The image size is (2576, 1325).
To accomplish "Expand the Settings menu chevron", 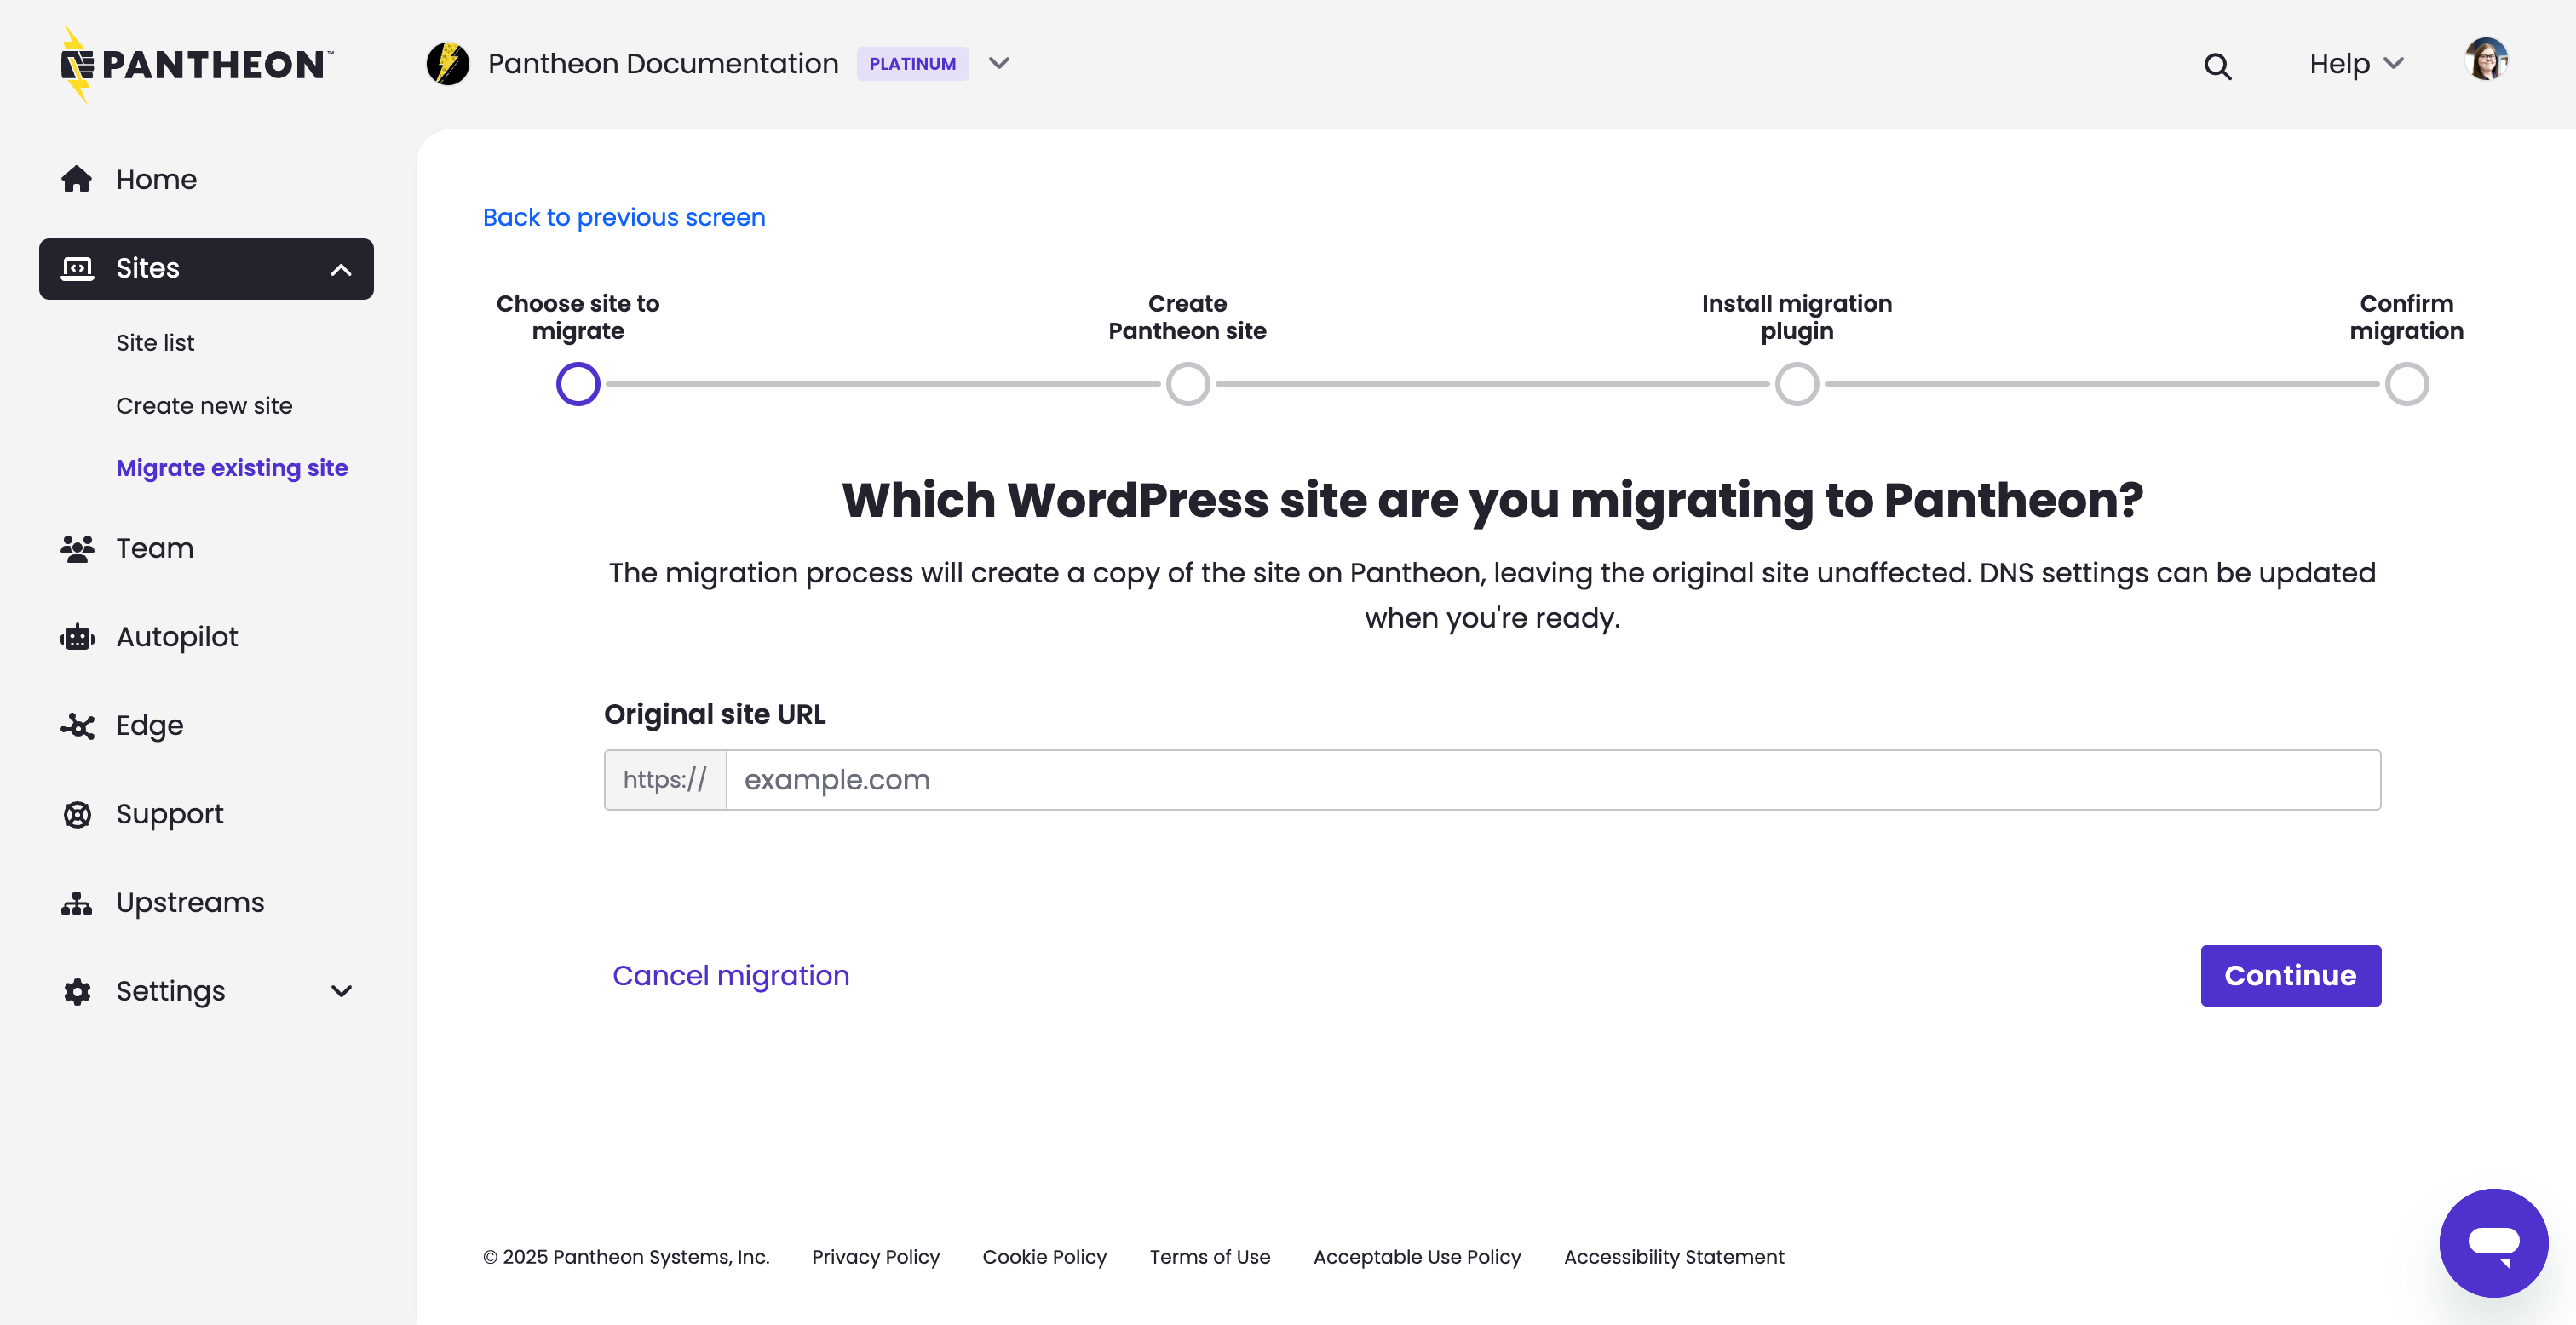I will pos(341,992).
